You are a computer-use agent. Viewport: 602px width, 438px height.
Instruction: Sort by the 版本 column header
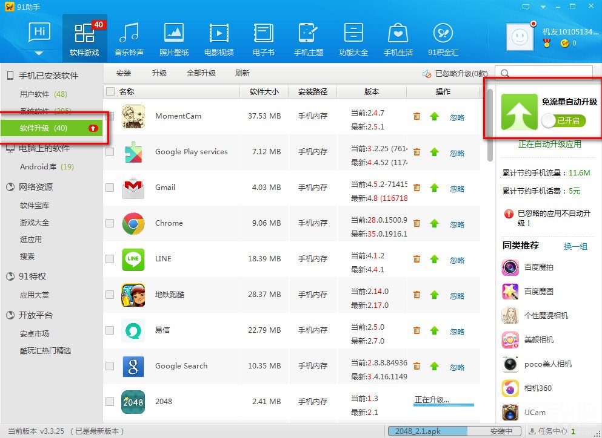[371, 91]
